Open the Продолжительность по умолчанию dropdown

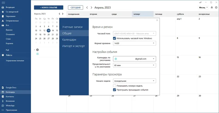(x=134, y=65)
